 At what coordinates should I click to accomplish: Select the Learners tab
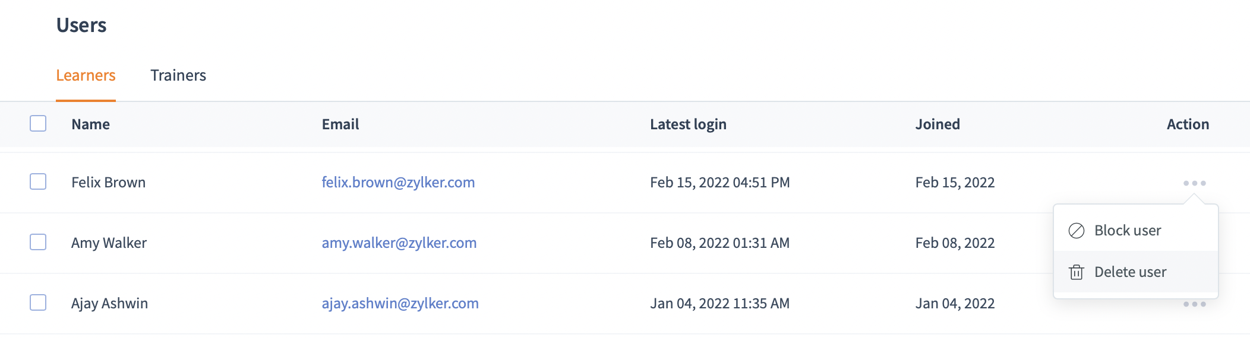point(86,75)
